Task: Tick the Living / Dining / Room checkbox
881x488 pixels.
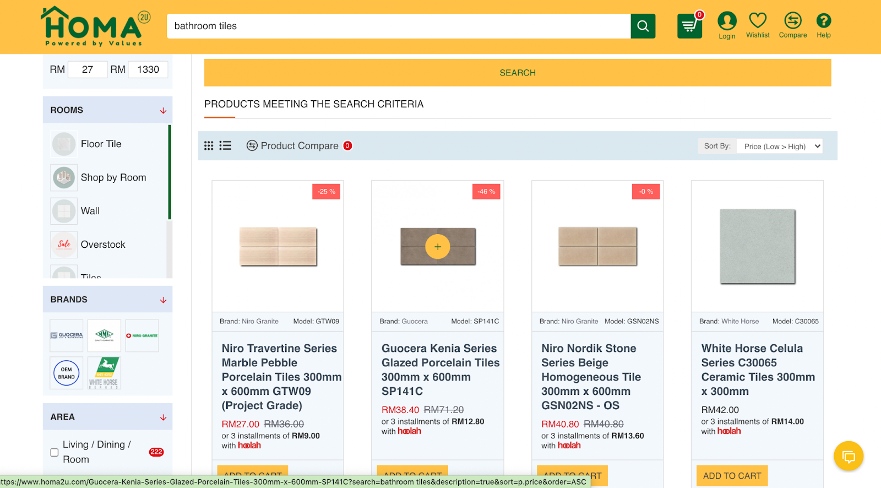Action: (55, 452)
